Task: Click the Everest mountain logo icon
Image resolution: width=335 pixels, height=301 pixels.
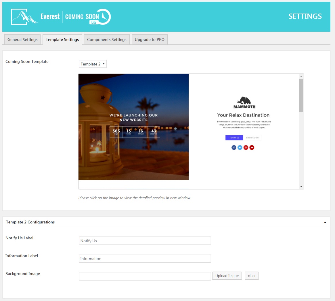Action: 24,17
